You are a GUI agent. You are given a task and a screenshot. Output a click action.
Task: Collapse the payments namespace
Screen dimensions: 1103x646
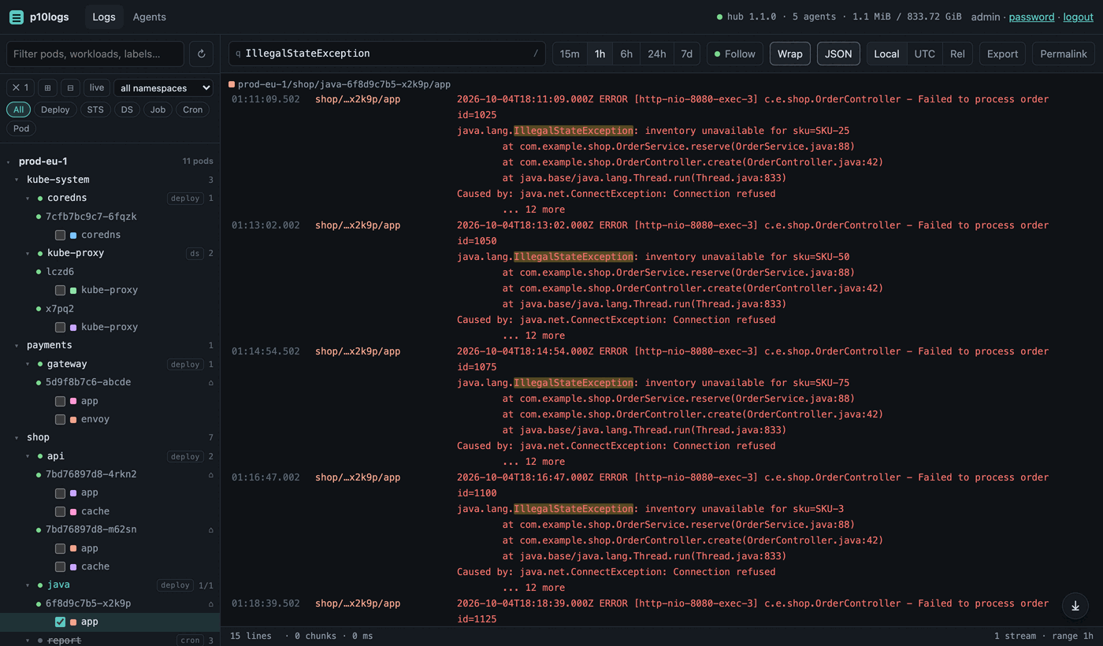17,345
